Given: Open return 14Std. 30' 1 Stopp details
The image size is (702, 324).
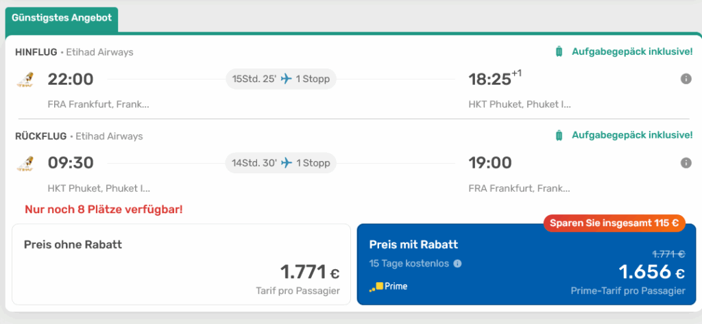Looking at the screenshot, I should [x=281, y=163].
